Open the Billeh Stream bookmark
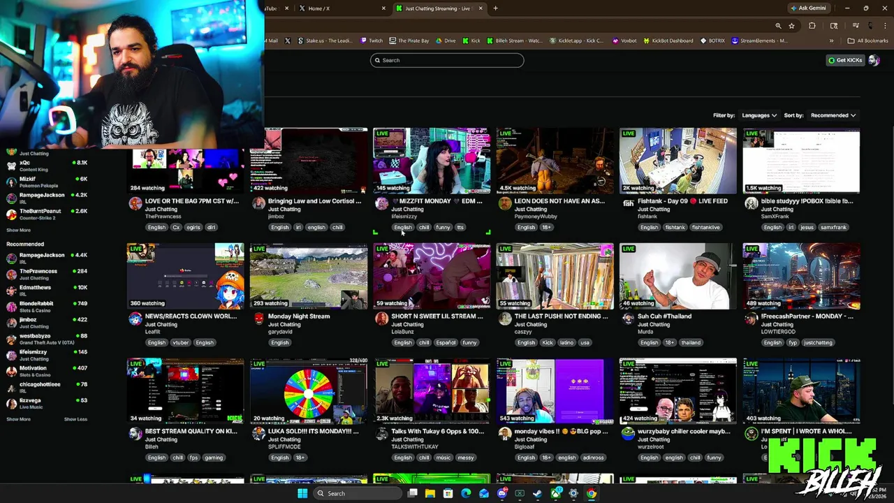This screenshot has width=894, height=503. 515,41
